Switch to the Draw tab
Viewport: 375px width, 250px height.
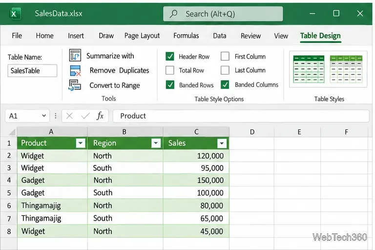(x=106, y=36)
